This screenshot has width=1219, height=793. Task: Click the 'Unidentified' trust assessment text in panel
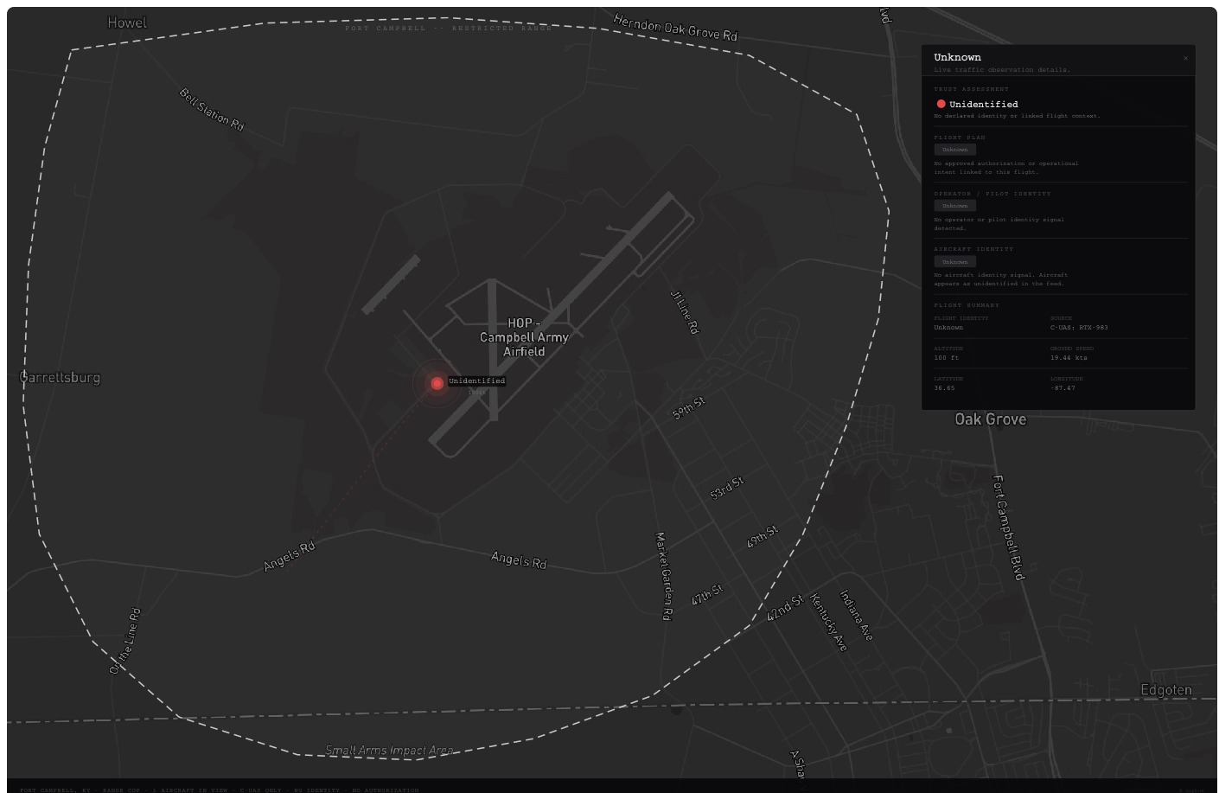[x=983, y=104]
